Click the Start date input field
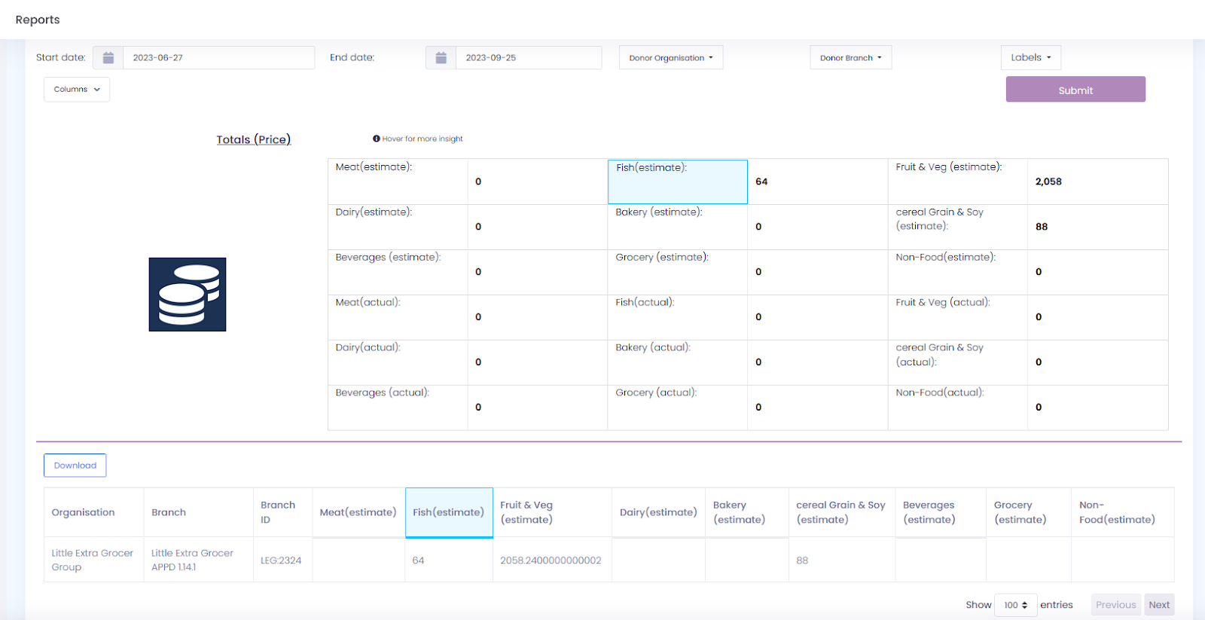 pyautogui.click(x=218, y=58)
